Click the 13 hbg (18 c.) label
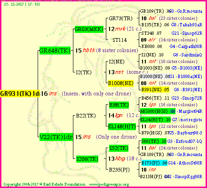The width and height of the screenshot is (207, 188). 125,158
